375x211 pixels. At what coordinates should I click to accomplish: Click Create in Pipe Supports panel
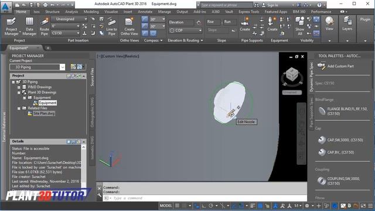(x=245, y=24)
